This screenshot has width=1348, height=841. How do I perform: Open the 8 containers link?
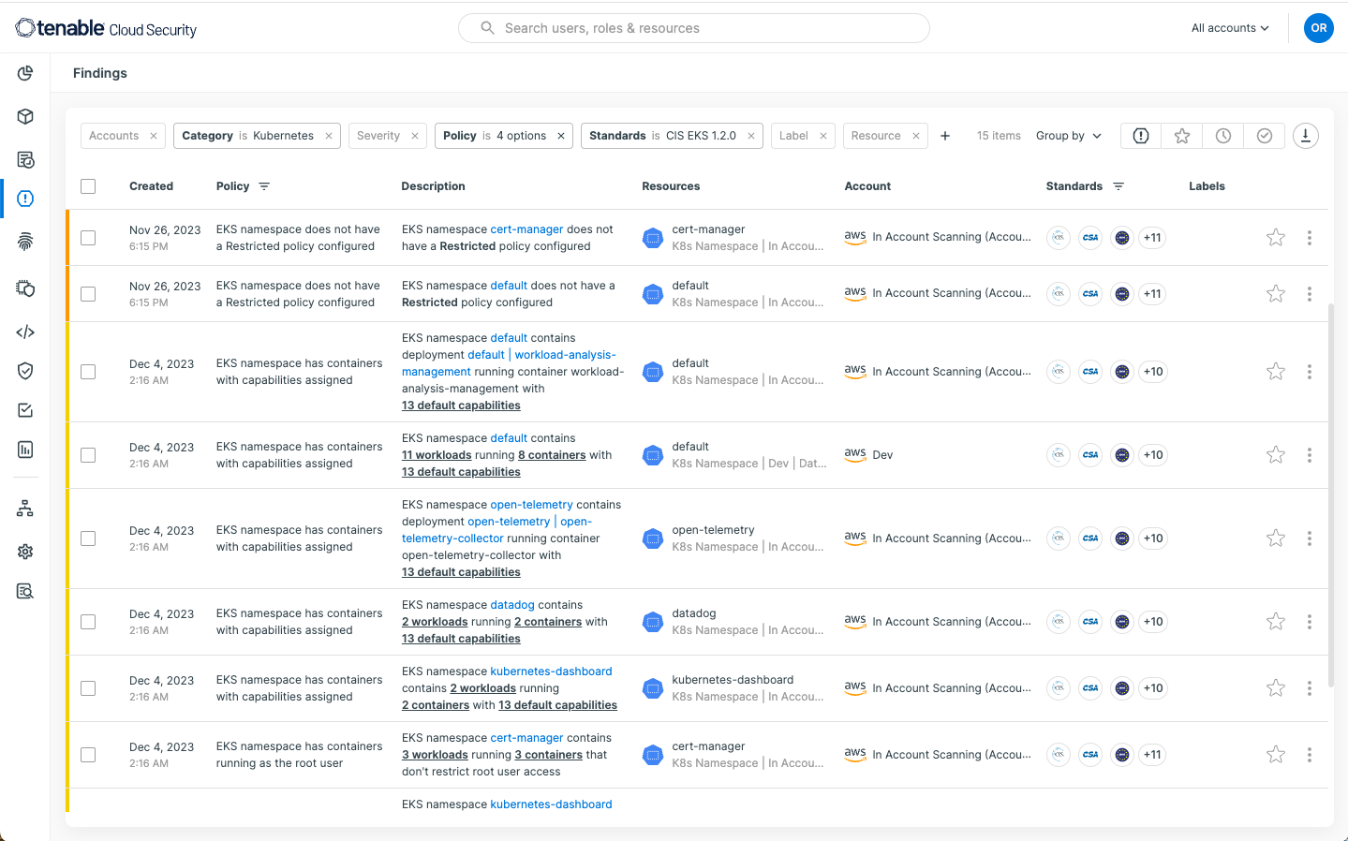552,455
